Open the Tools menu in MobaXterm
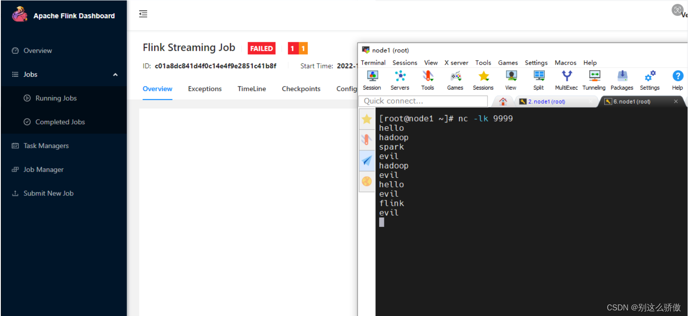 (x=483, y=63)
